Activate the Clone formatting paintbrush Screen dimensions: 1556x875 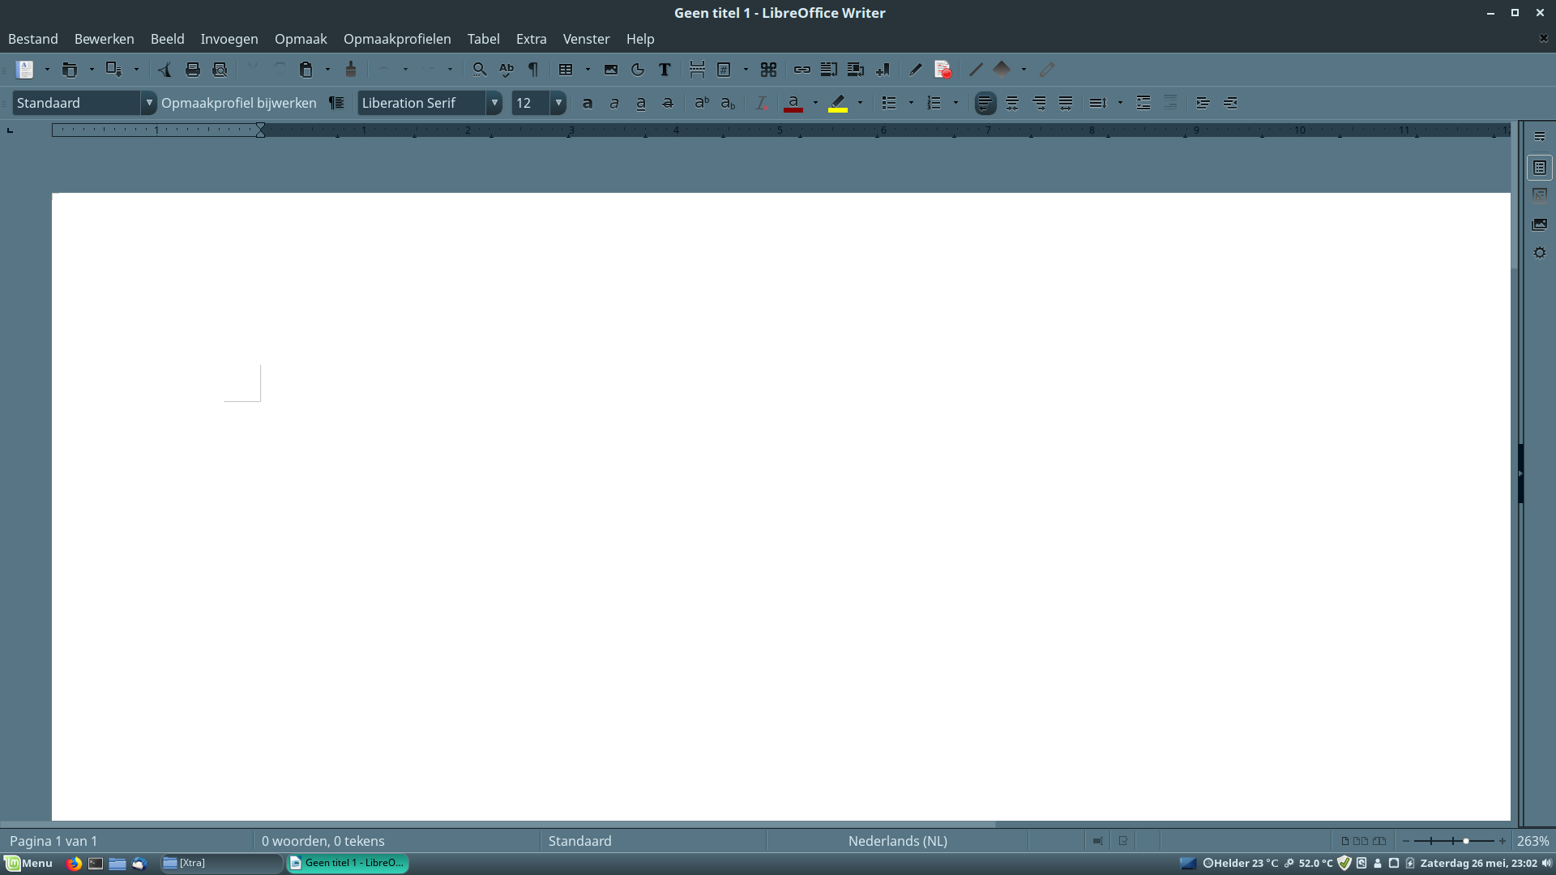(351, 70)
